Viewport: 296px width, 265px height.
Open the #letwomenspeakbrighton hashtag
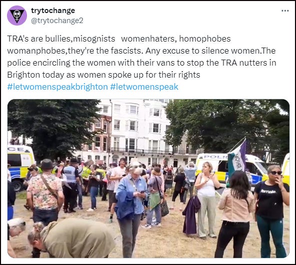57,87
